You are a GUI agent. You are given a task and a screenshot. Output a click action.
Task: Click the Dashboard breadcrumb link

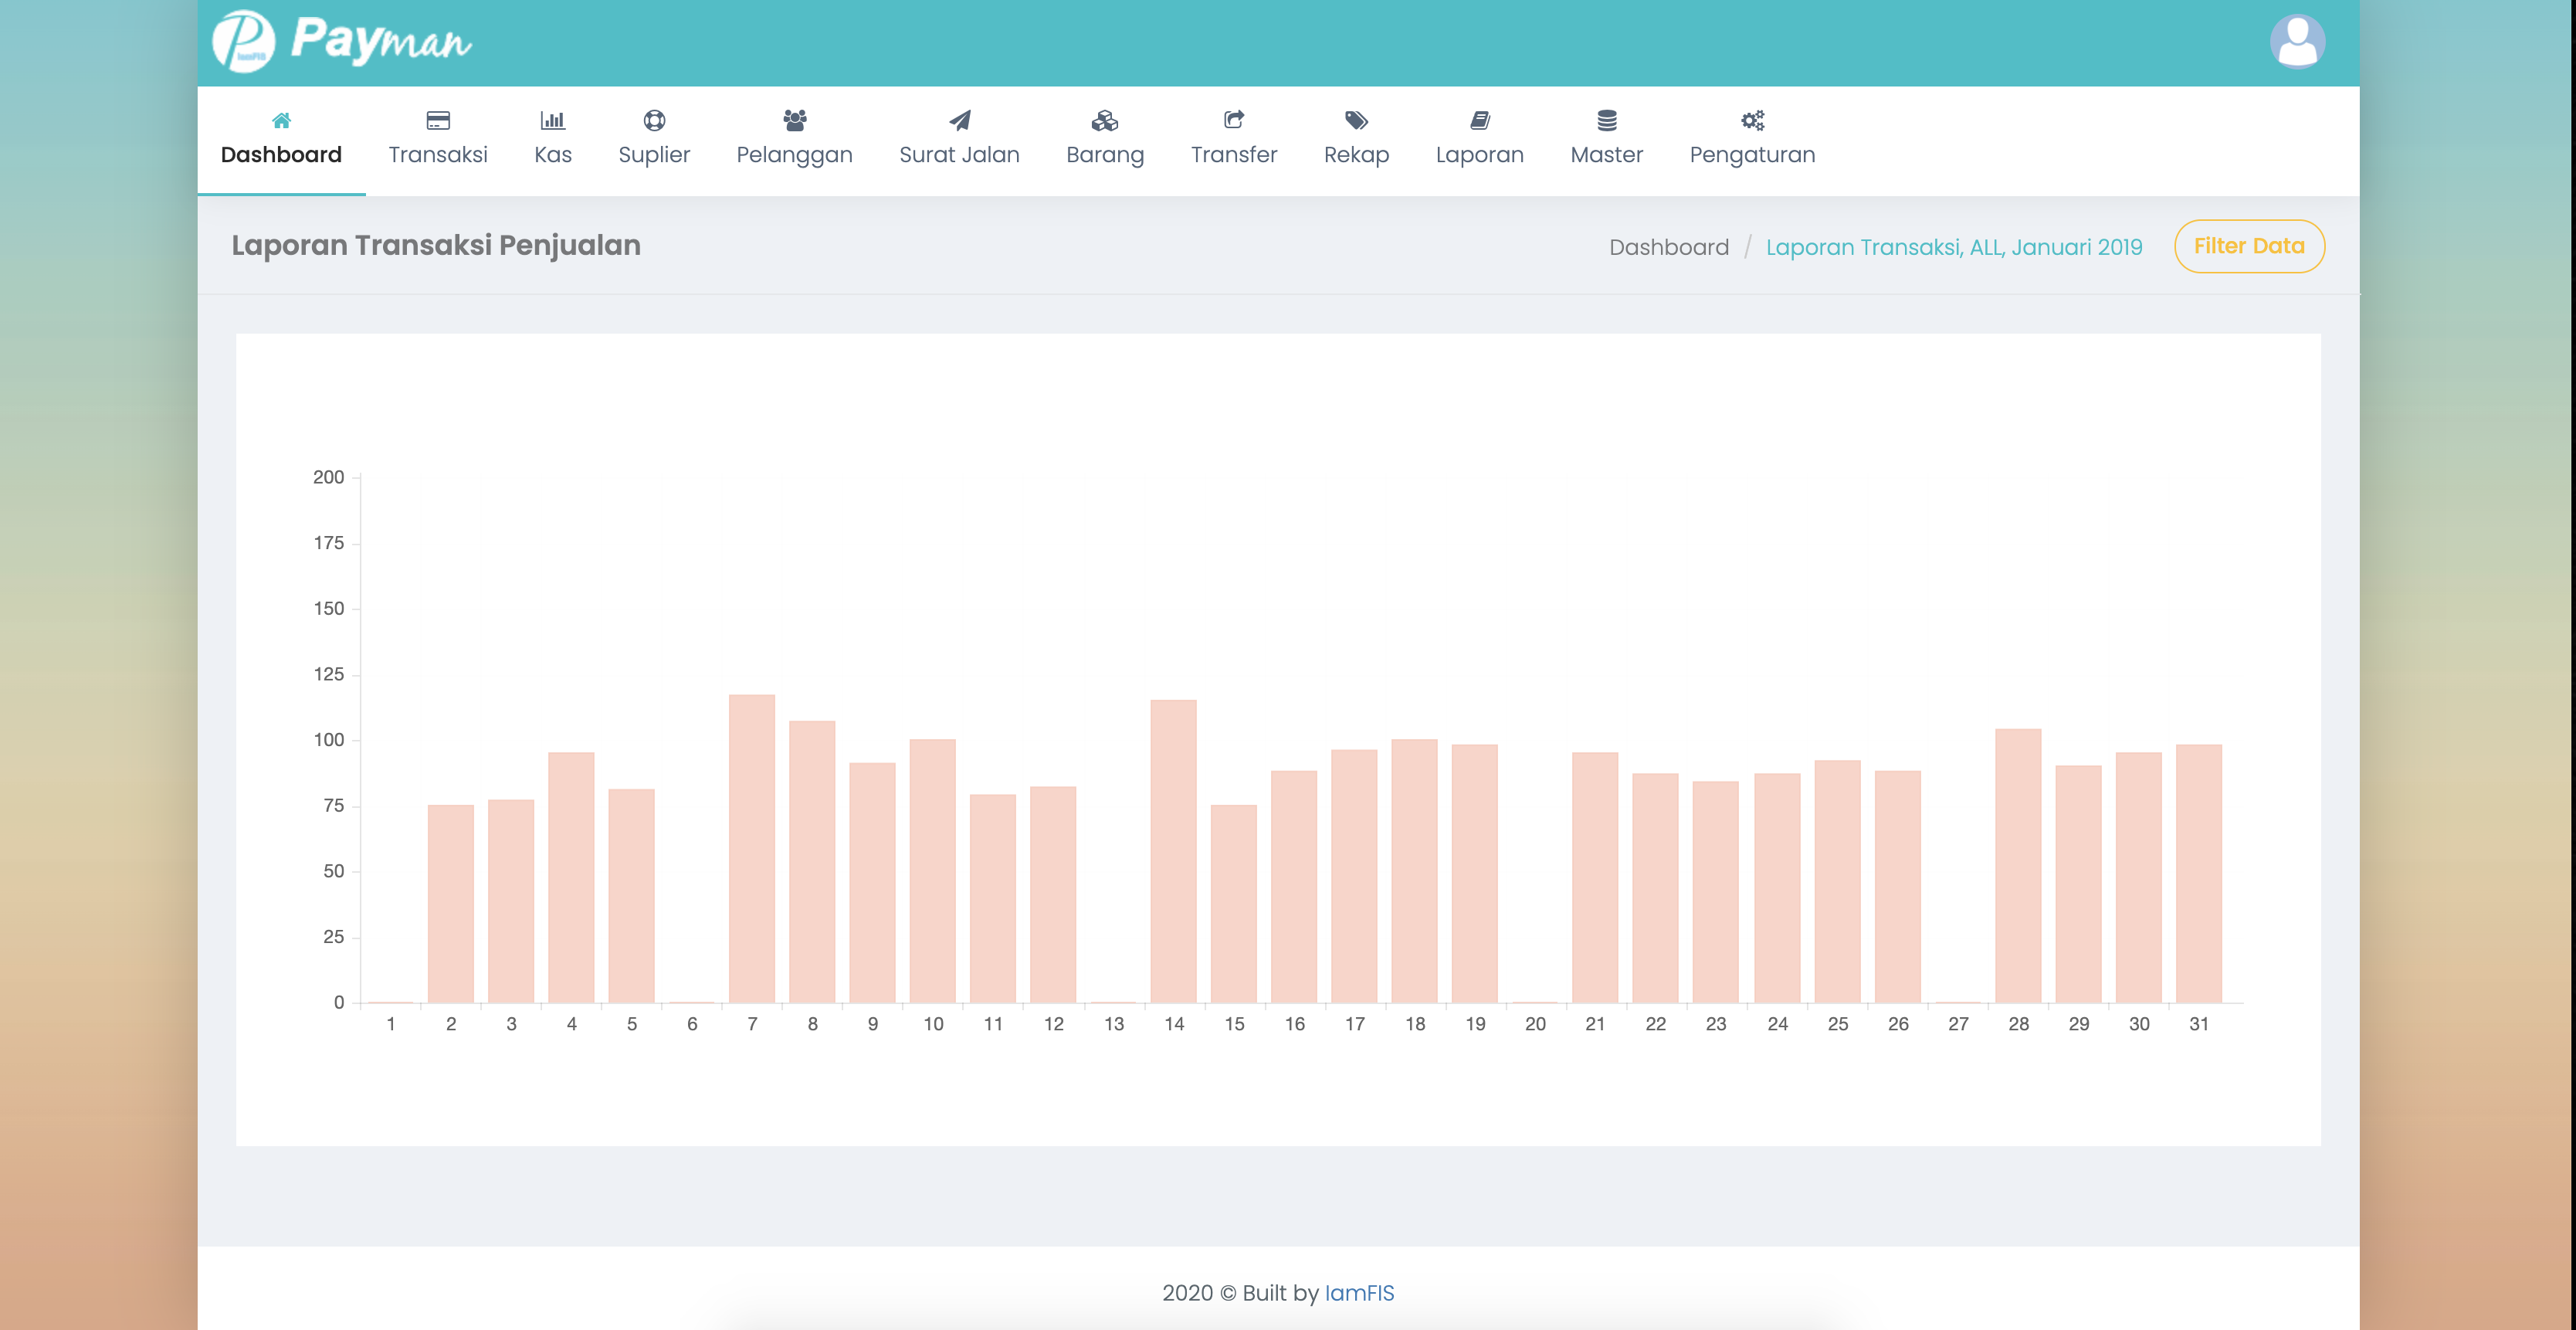(x=1668, y=247)
